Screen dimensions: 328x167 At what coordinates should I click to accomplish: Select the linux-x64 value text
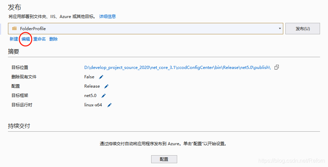(93, 105)
